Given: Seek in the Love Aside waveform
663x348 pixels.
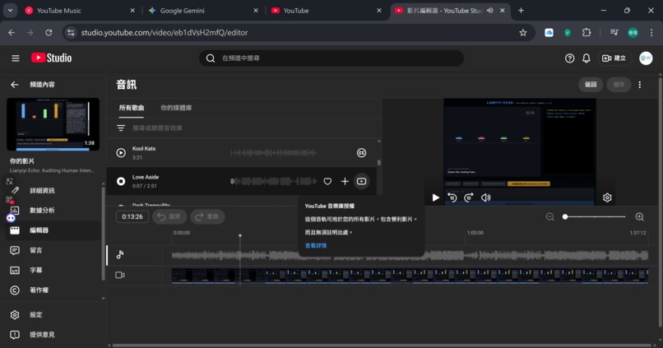Looking at the screenshot, I should [x=274, y=181].
